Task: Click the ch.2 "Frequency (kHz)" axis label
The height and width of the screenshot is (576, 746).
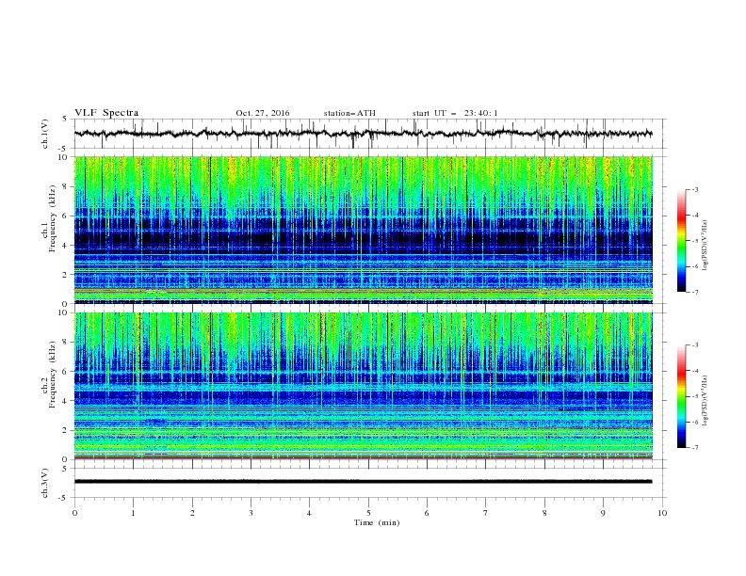Action: click(x=52, y=374)
